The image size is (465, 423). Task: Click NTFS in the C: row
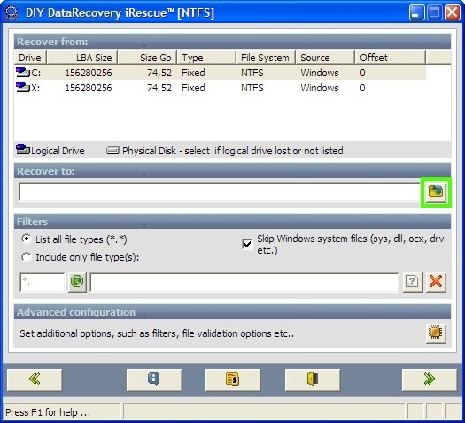[252, 73]
